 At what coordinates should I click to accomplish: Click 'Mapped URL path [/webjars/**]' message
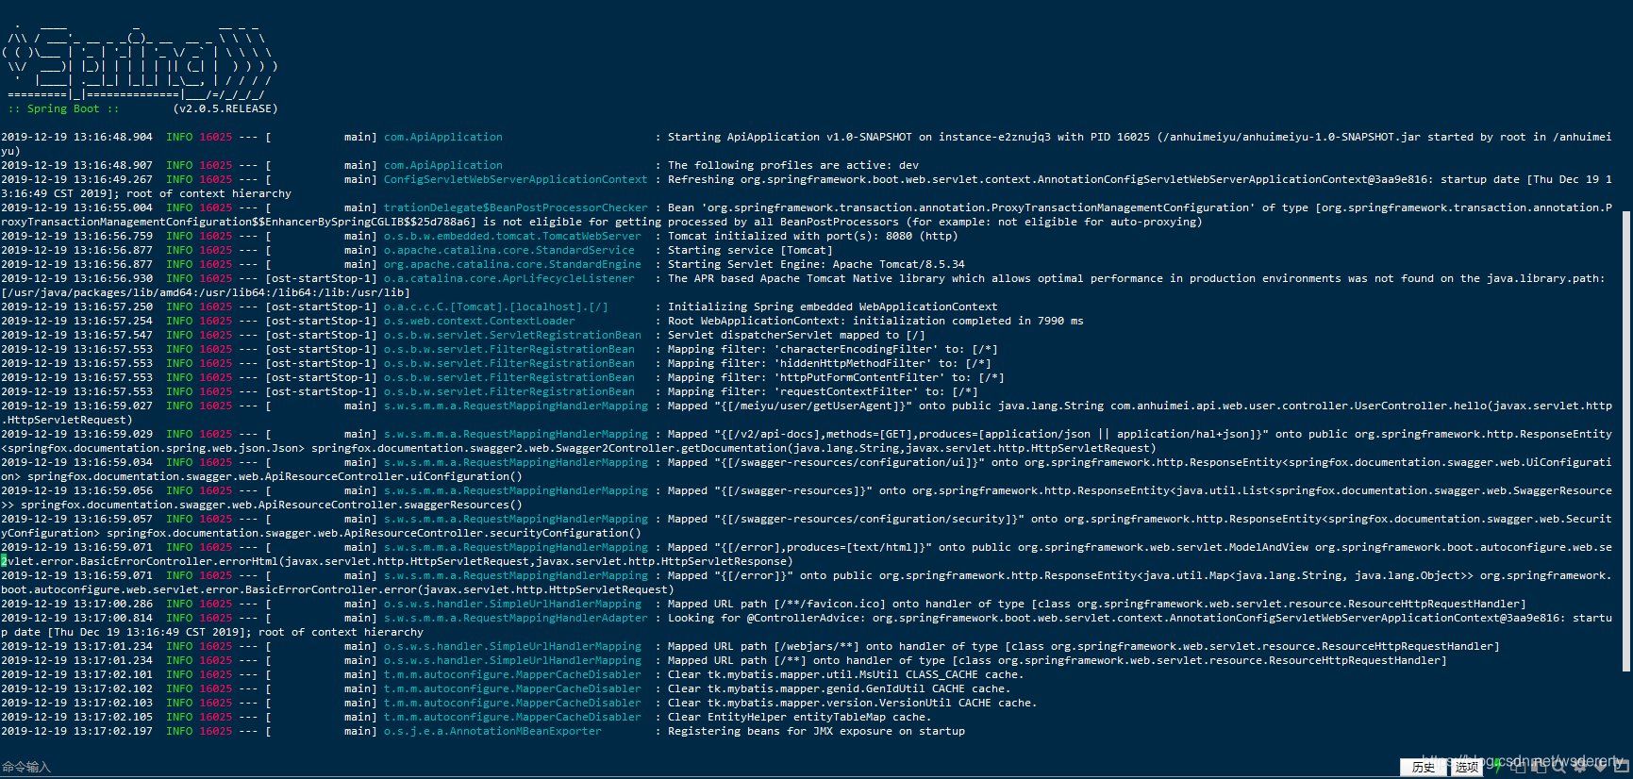coord(1083,646)
